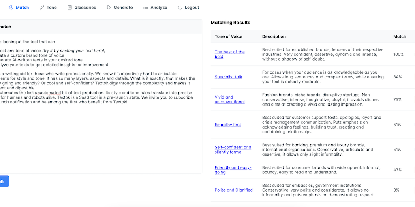Click the pencil icon beside Tone
The image size is (415, 207).
42,8
